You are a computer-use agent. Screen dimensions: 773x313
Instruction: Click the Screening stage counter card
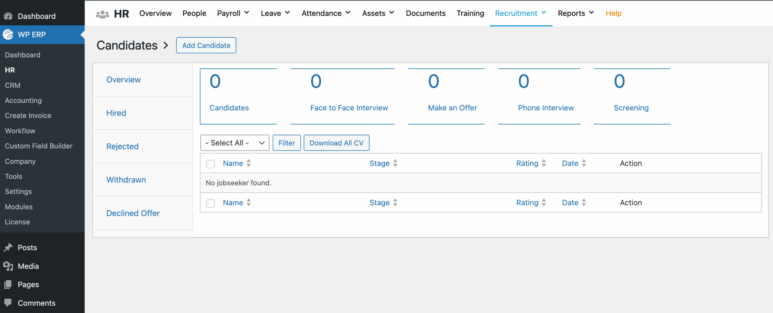coord(631,96)
